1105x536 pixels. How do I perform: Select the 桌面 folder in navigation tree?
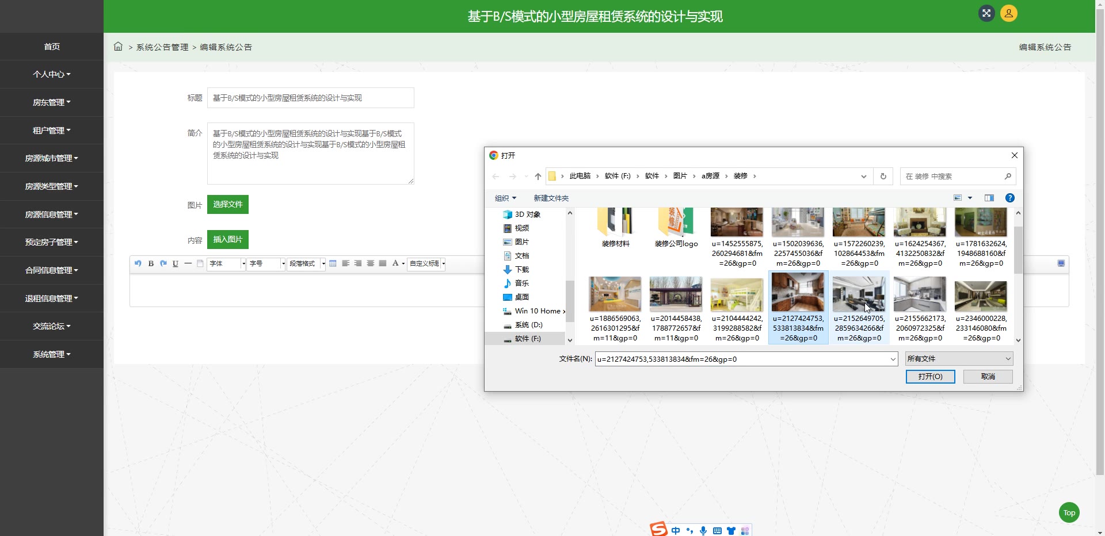521,297
